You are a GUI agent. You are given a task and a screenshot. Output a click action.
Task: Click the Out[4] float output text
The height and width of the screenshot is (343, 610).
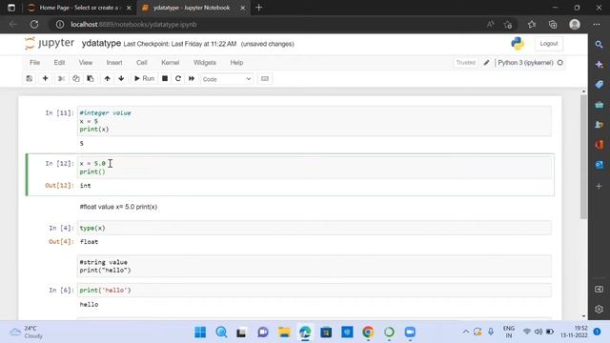pos(89,242)
